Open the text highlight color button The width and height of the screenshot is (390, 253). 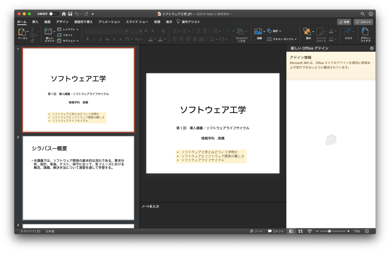[150, 39]
